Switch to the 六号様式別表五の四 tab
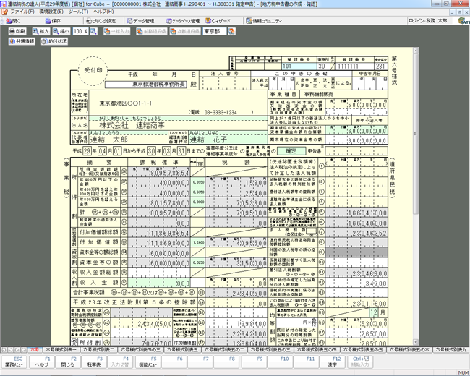This screenshot has width=470, height=376. click(x=317, y=350)
